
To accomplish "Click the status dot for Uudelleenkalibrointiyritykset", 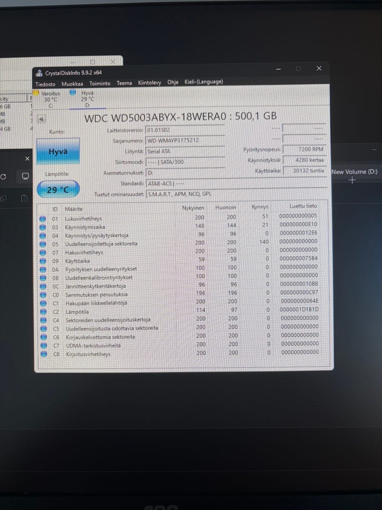I will point(43,278).
